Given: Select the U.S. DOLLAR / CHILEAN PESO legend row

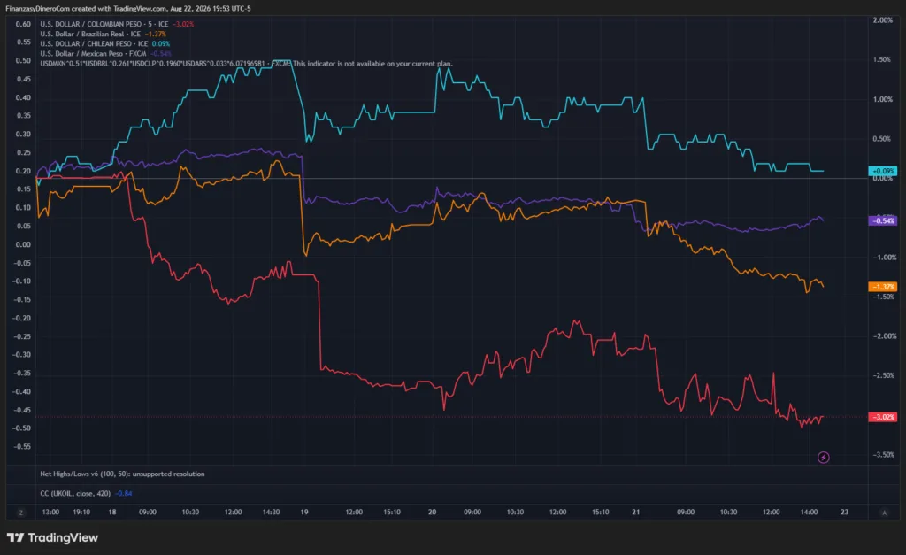Looking at the screenshot, I should point(104,44).
